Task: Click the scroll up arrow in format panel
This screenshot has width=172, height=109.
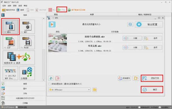Action: [x=44, y=18]
